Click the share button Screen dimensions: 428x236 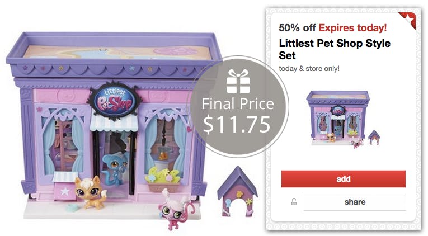point(355,202)
